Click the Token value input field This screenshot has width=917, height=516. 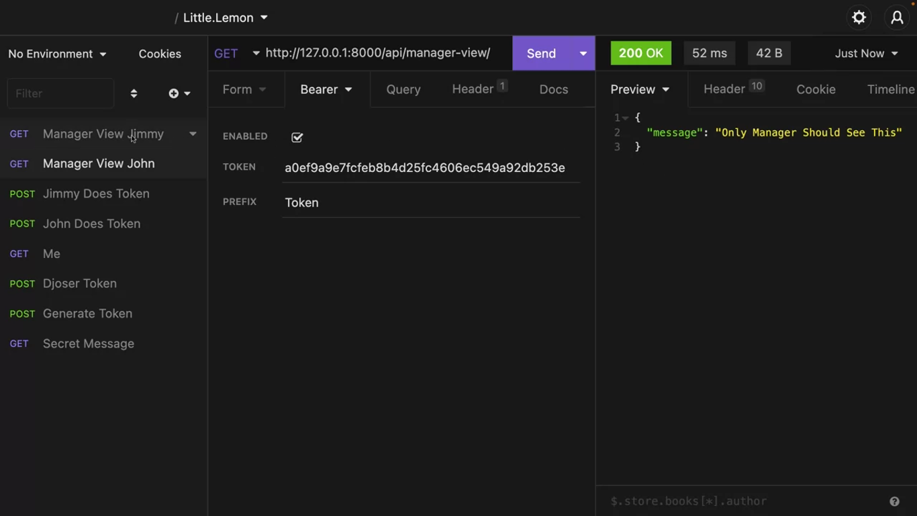point(430,168)
